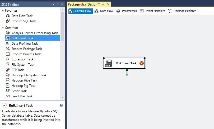Click the Analysis Services Processing Task icon
Viewport: 214px width, 129px height.
coord(8,33)
